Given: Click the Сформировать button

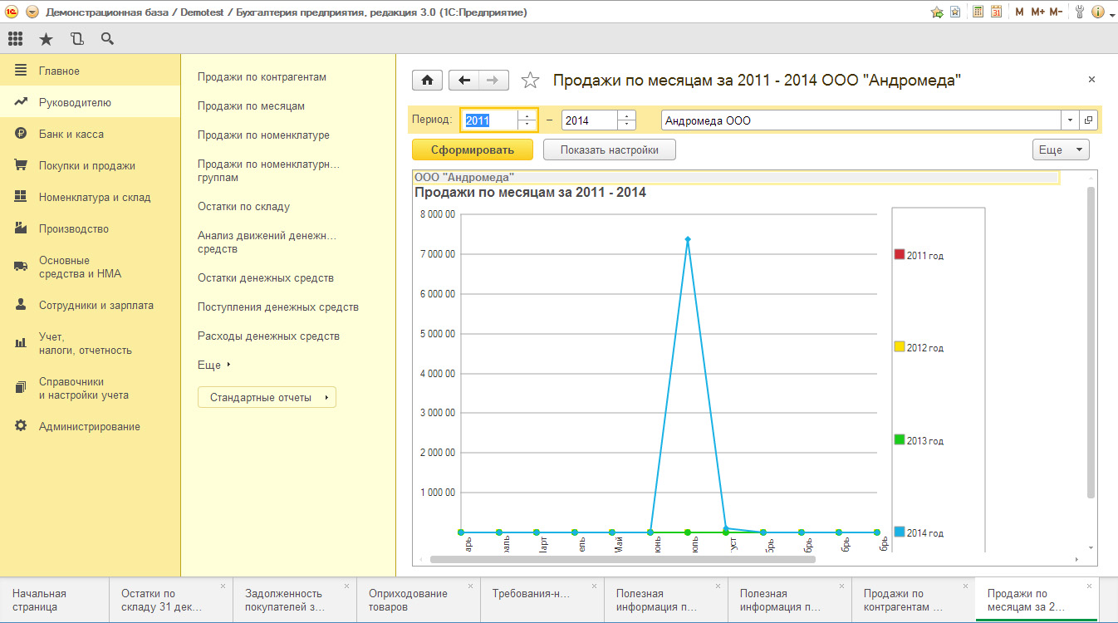Looking at the screenshot, I should (x=474, y=150).
